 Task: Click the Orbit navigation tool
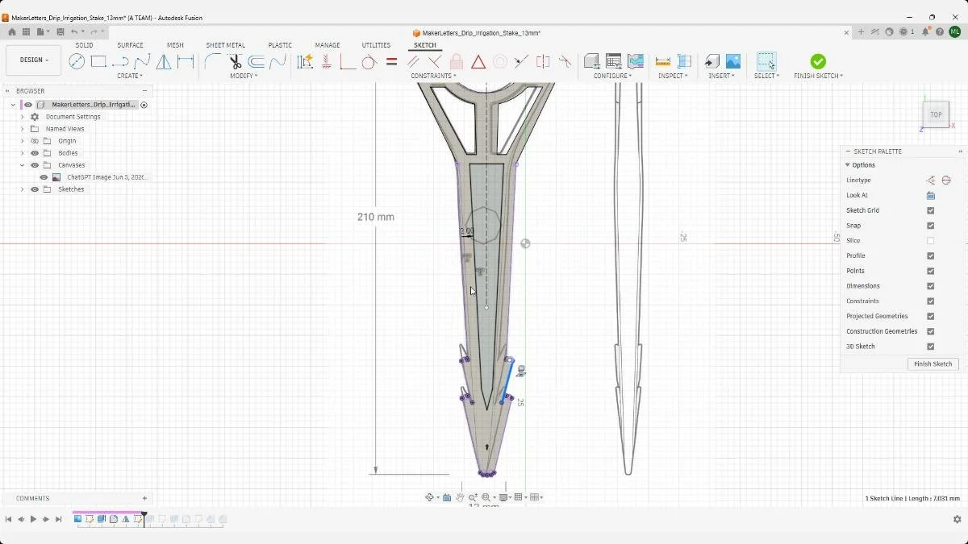tap(430, 497)
